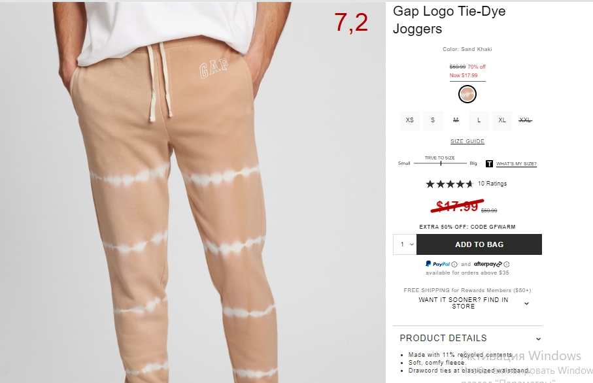
Task: Expand Want It Sooner Find In Store
Action: click(473, 303)
